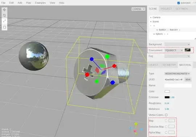Screen dimensions: 196x137
Task: Open the Background dropdown
Action: coord(177,44)
